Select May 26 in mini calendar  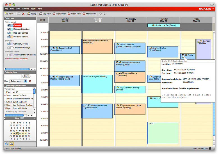[14, 136]
